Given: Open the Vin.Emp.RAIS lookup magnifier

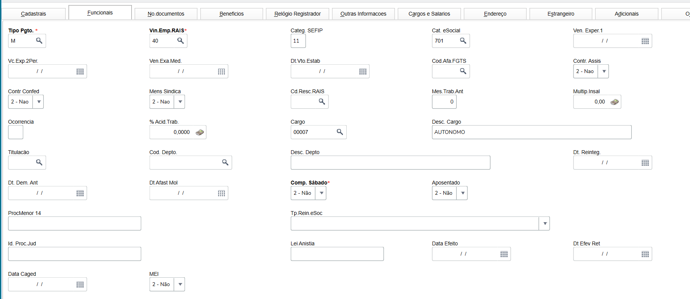Looking at the screenshot, I should pyautogui.click(x=180, y=41).
